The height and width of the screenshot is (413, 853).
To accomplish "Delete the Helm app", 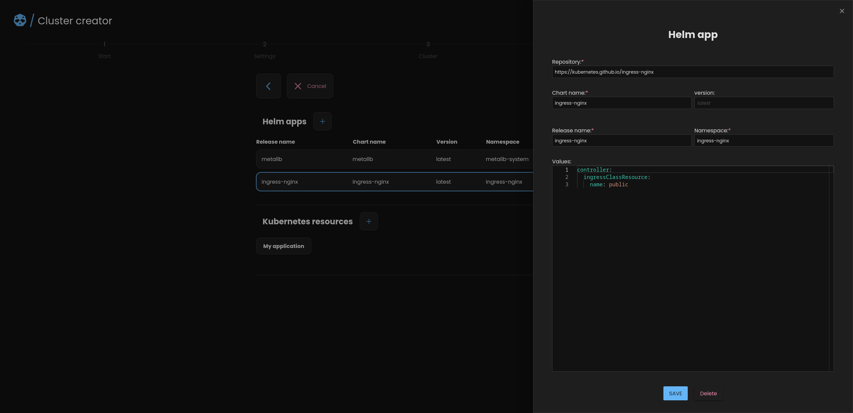I will [x=708, y=393].
